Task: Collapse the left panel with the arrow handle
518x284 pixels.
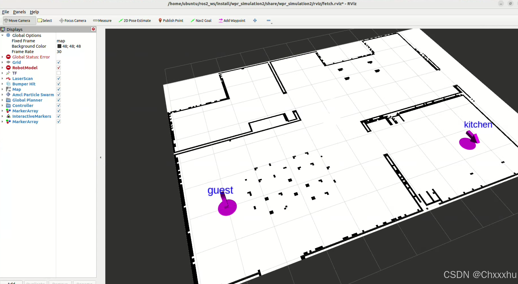Action: (x=100, y=158)
